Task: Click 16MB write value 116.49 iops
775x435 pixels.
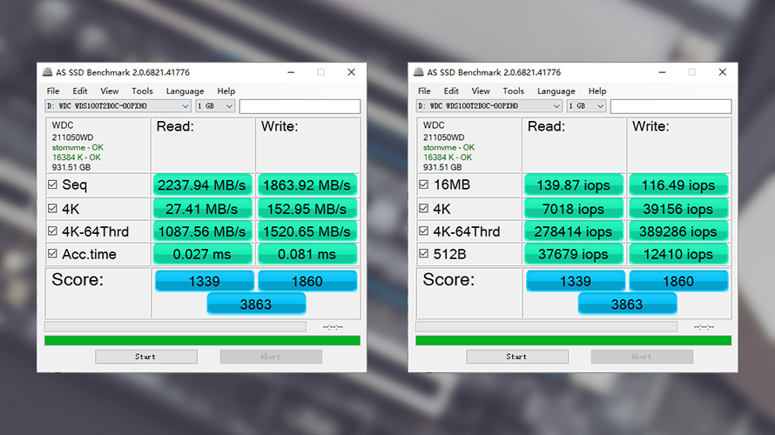Action: click(x=678, y=185)
